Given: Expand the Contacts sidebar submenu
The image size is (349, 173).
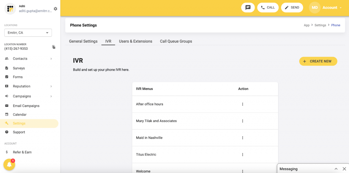Looking at the screenshot, I should [51, 59].
